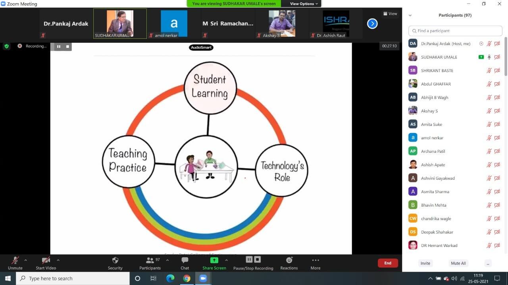This screenshot has width=508, height=285.
Task: Click the green encryption shield icon
Action: click(6, 46)
